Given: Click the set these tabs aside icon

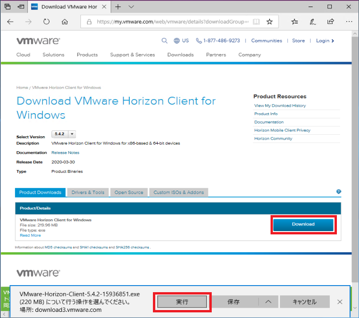Looking at the screenshot, I should coord(21,7).
